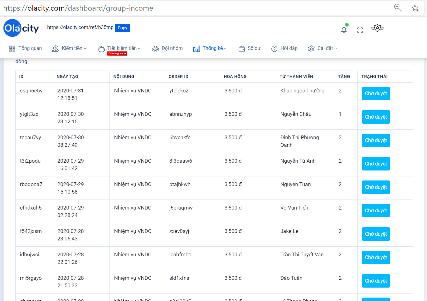Image resolution: width=427 pixels, height=301 pixels.
Task: Click the Hỏi đáp question mark icon
Action: (274, 49)
